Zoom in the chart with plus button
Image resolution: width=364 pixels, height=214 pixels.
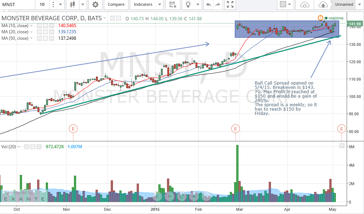pyautogui.click(x=194, y=196)
